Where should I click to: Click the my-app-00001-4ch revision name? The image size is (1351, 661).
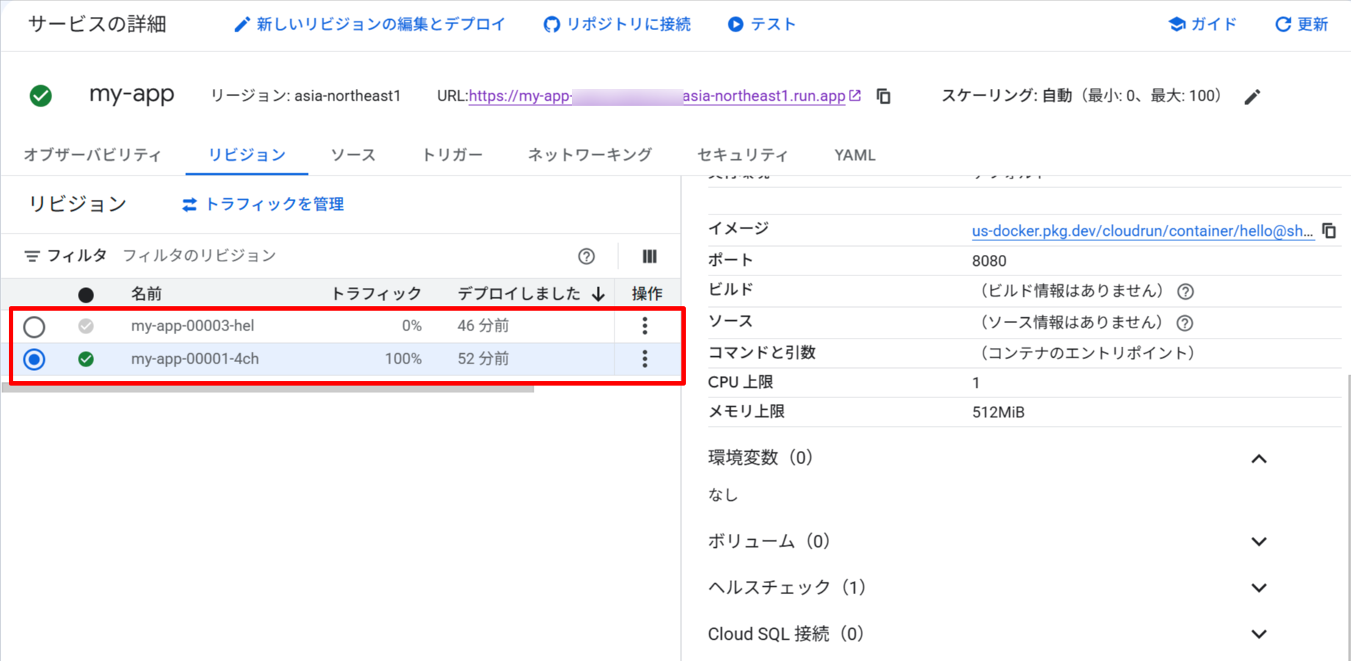[x=195, y=358]
